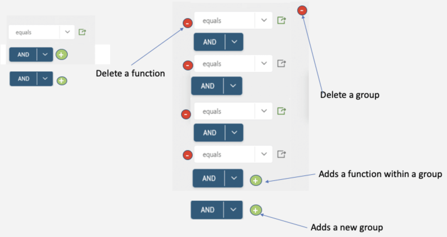Delete the second equals function in the group
Image resolution: width=447 pixels, height=237 pixels.
(x=188, y=65)
